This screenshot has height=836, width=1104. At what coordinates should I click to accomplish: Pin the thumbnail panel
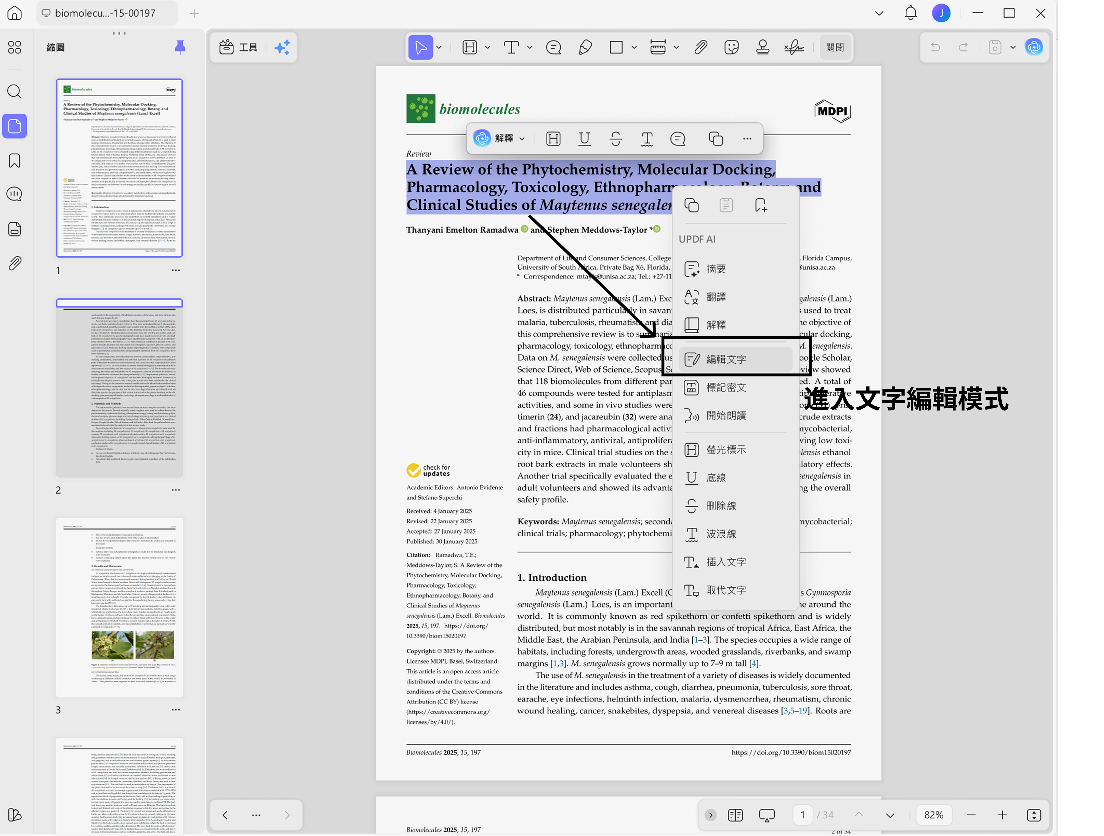[180, 47]
